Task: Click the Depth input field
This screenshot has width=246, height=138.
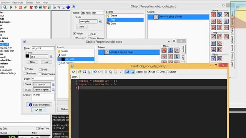Action: (x=43, y=79)
